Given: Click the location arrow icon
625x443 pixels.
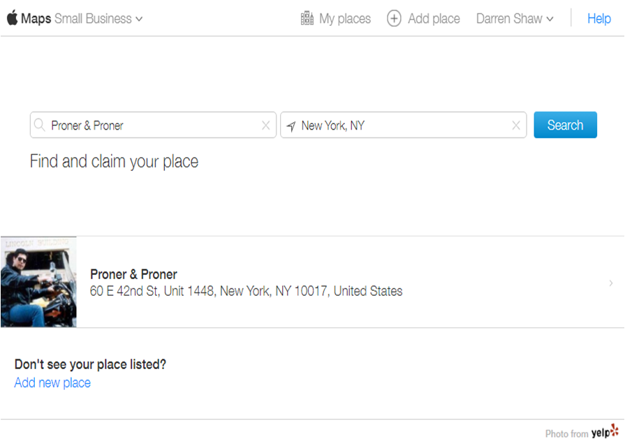Looking at the screenshot, I should [x=291, y=126].
